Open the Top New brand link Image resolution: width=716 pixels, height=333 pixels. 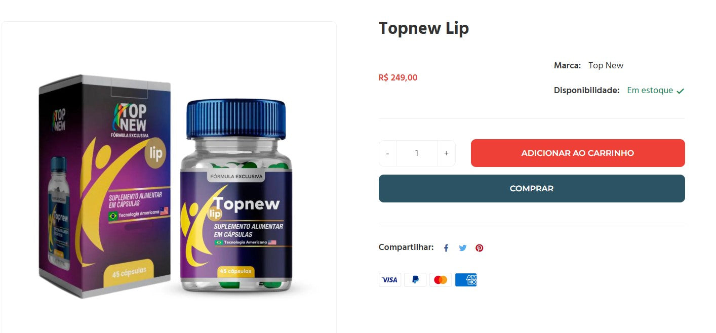point(606,65)
